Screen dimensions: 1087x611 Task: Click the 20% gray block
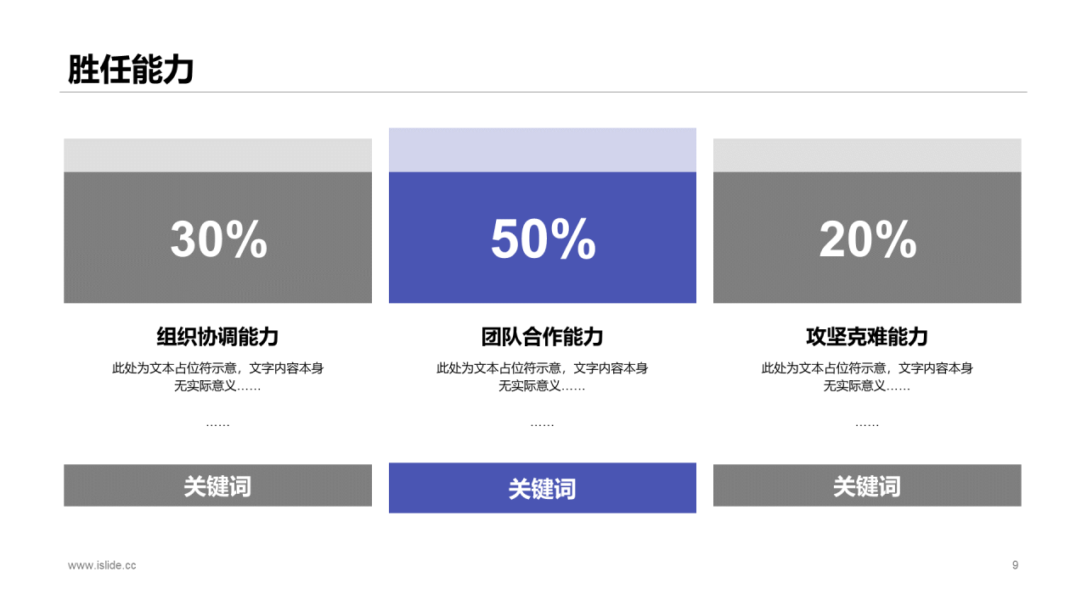click(x=867, y=238)
